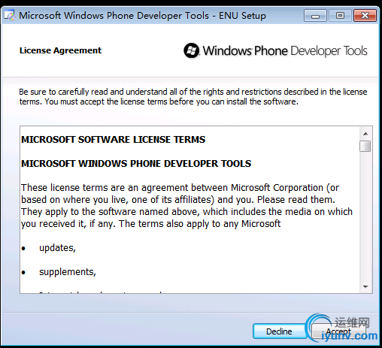This screenshot has width=382, height=348.
Task: Click the setup icon in title bar
Action: (x=9, y=15)
